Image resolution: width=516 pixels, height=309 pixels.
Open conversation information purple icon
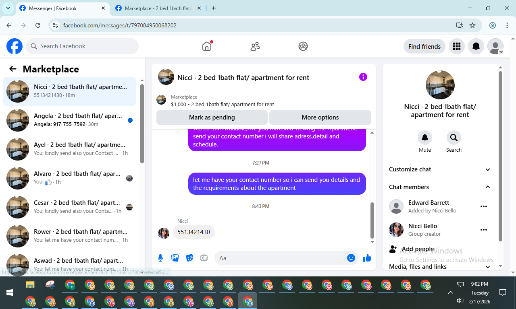point(363,77)
